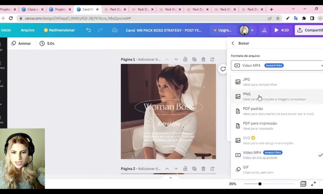Image resolution: width=323 pixels, height=194 pixels.
Task: Click the undo arrow icon
Action: click(x=89, y=30)
